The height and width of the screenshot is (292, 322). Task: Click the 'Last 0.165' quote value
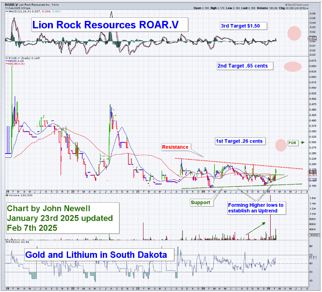click(x=248, y=8)
